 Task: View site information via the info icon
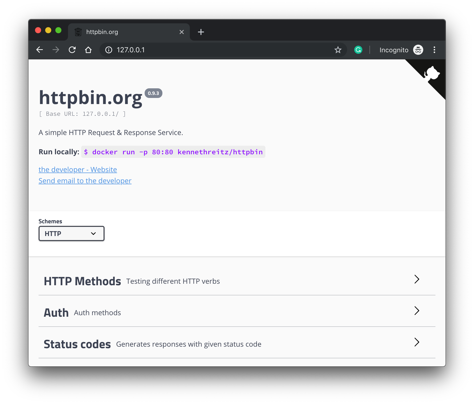point(109,50)
